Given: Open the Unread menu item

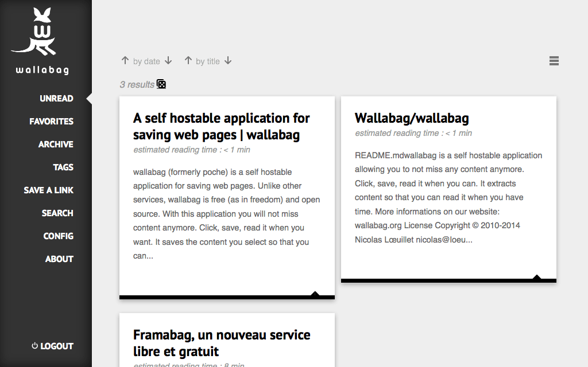Looking at the screenshot, I should click(x=56, y=99).
